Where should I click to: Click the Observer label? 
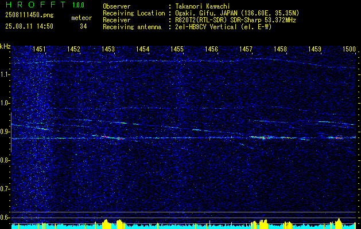click(117, 6)
